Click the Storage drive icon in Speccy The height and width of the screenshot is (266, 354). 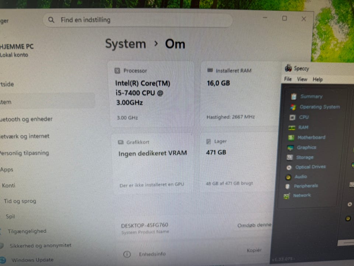click(x=289, y=157)
